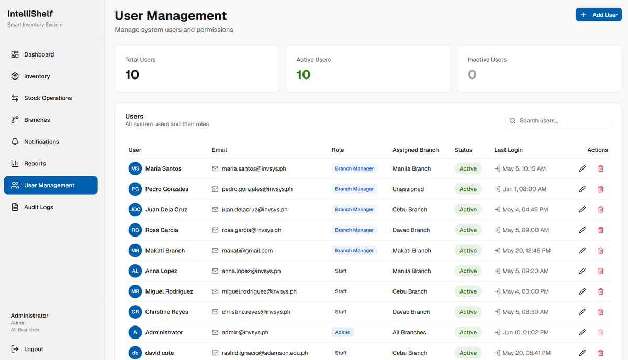Delete the Rosa Garcia user
The width and height of the screenshot is (628, 360).
[601, 230]
